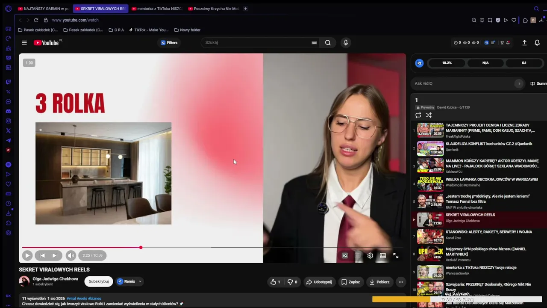
Task: Open the YouTube upload arrow icon
Action: pos(524,43)
